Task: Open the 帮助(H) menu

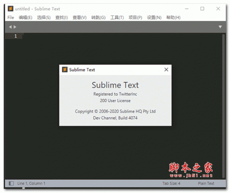Action: tap(173, 17)
